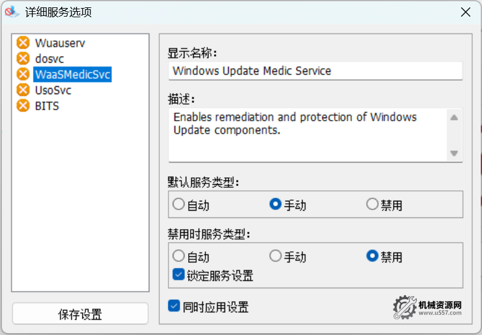Screen dimensions: 482x335
Task: Set default service type to 自动
Action: click(179, 204)
